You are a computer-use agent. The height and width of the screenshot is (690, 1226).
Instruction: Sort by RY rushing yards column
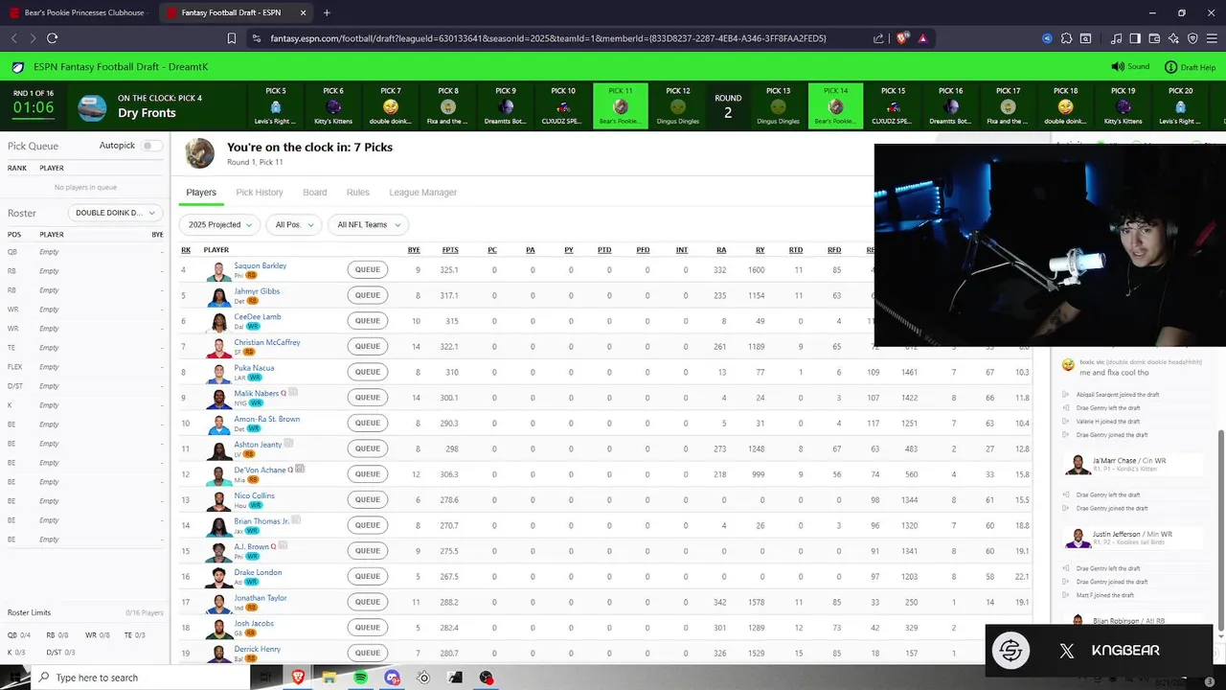click(x=760, y=250)
